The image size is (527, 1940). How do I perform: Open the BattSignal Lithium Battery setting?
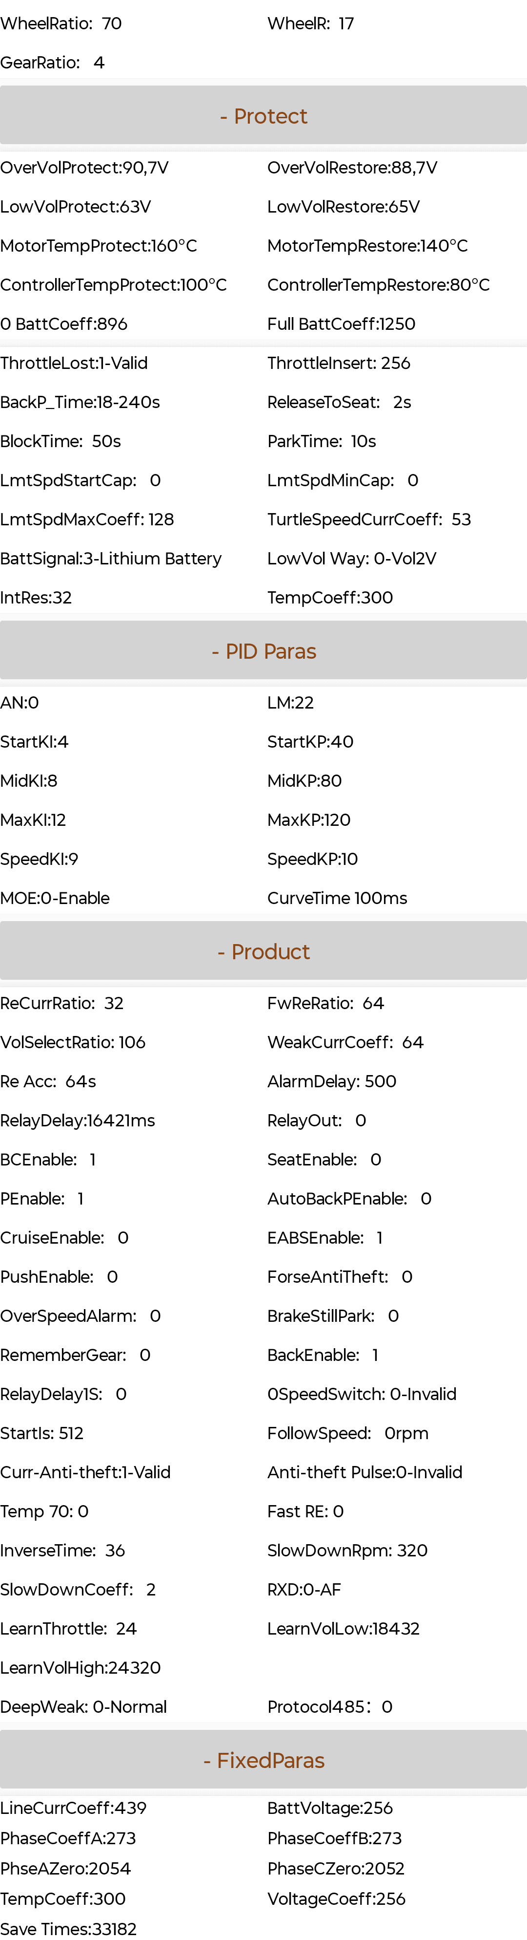tap(110, 559)
